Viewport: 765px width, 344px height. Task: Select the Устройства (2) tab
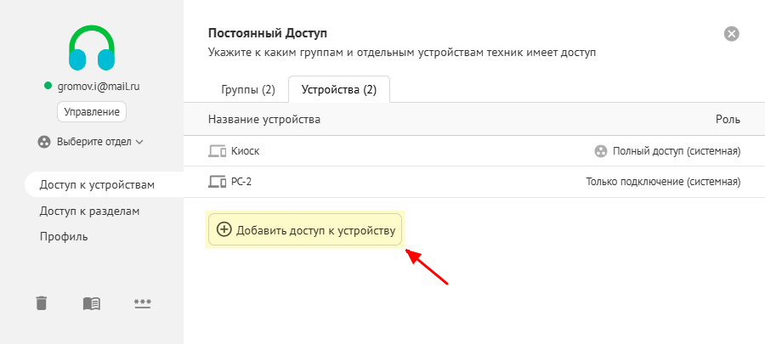[338, 89]
